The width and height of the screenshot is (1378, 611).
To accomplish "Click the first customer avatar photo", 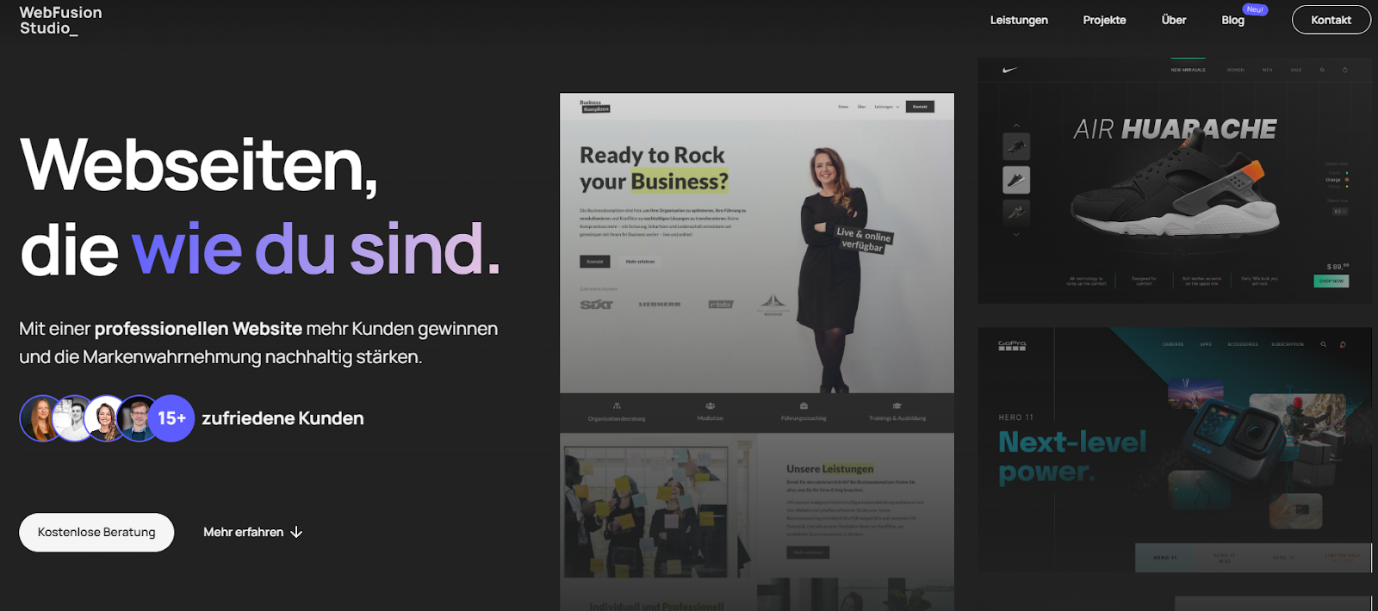I will (x=40, y=418).
